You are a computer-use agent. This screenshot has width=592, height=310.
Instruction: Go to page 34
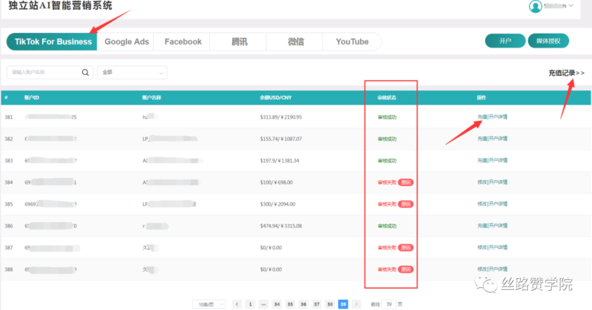tap(277, 304)
